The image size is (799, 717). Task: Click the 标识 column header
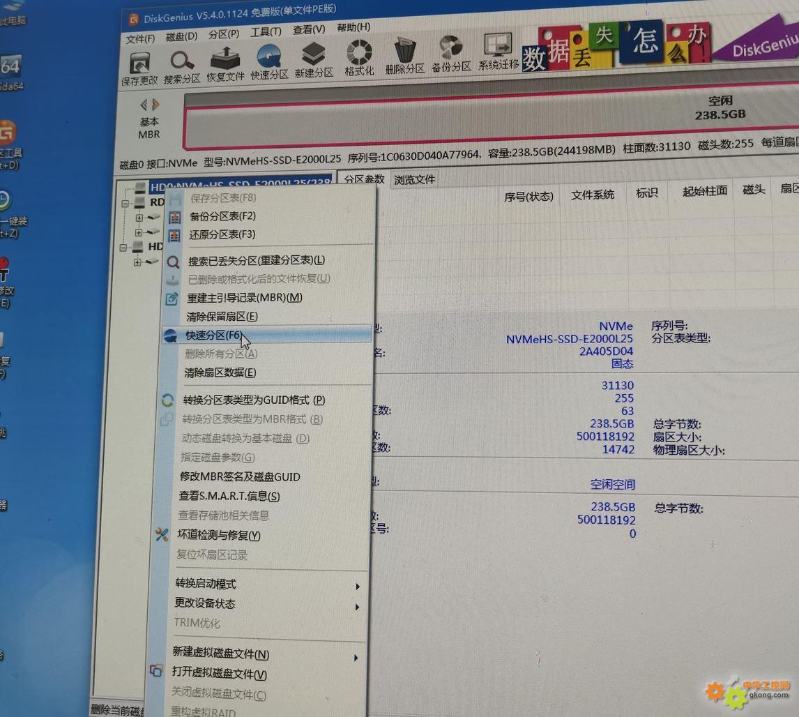[x=646, y=193]
